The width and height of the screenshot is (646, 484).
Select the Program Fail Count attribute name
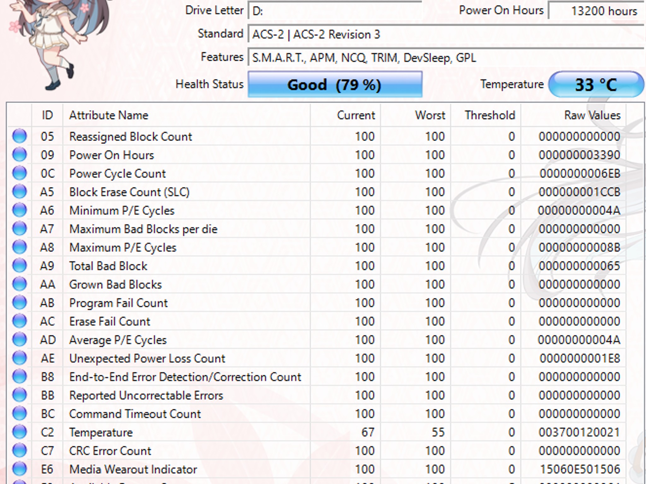pos(118,303)
